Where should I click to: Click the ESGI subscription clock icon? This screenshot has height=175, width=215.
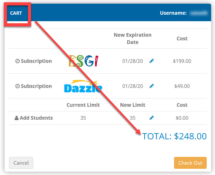click(x=17, y=61)
